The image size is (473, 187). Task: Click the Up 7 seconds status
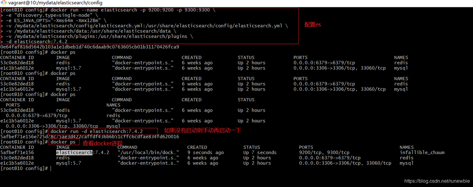(x=260, y=153)
